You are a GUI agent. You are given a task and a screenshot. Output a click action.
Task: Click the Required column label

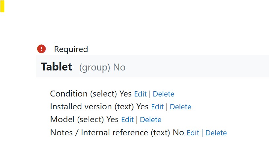[71, 49]
